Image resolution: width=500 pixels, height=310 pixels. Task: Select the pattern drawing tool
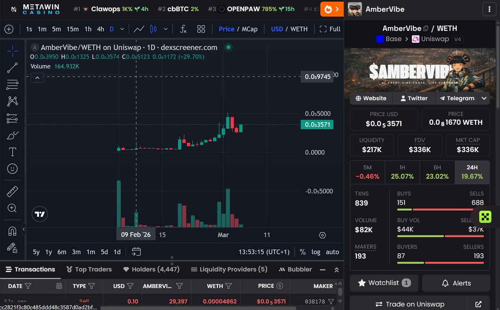[12, 101]
